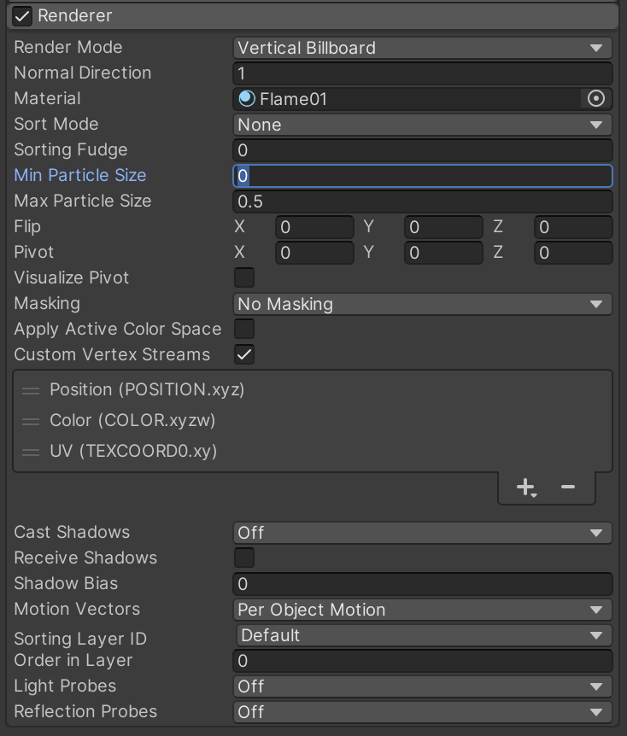The height and width of the screenshot is (736, 627).
Task: Enable the Receive Shadows checkbox
Action: point(244,558)
